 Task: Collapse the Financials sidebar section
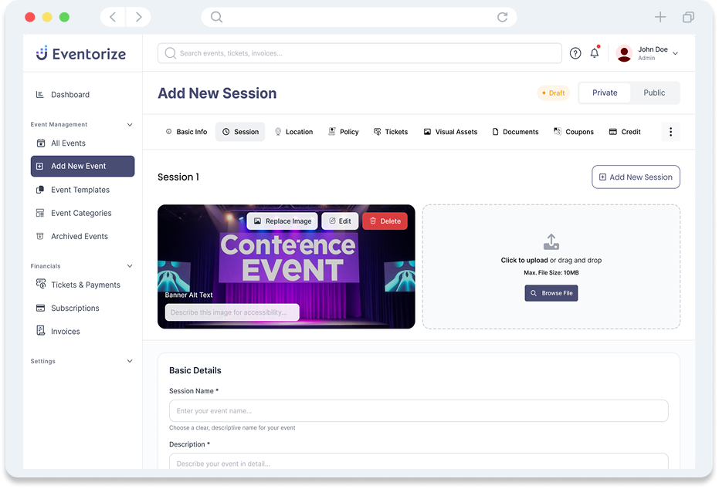click(x=130, y=266)
